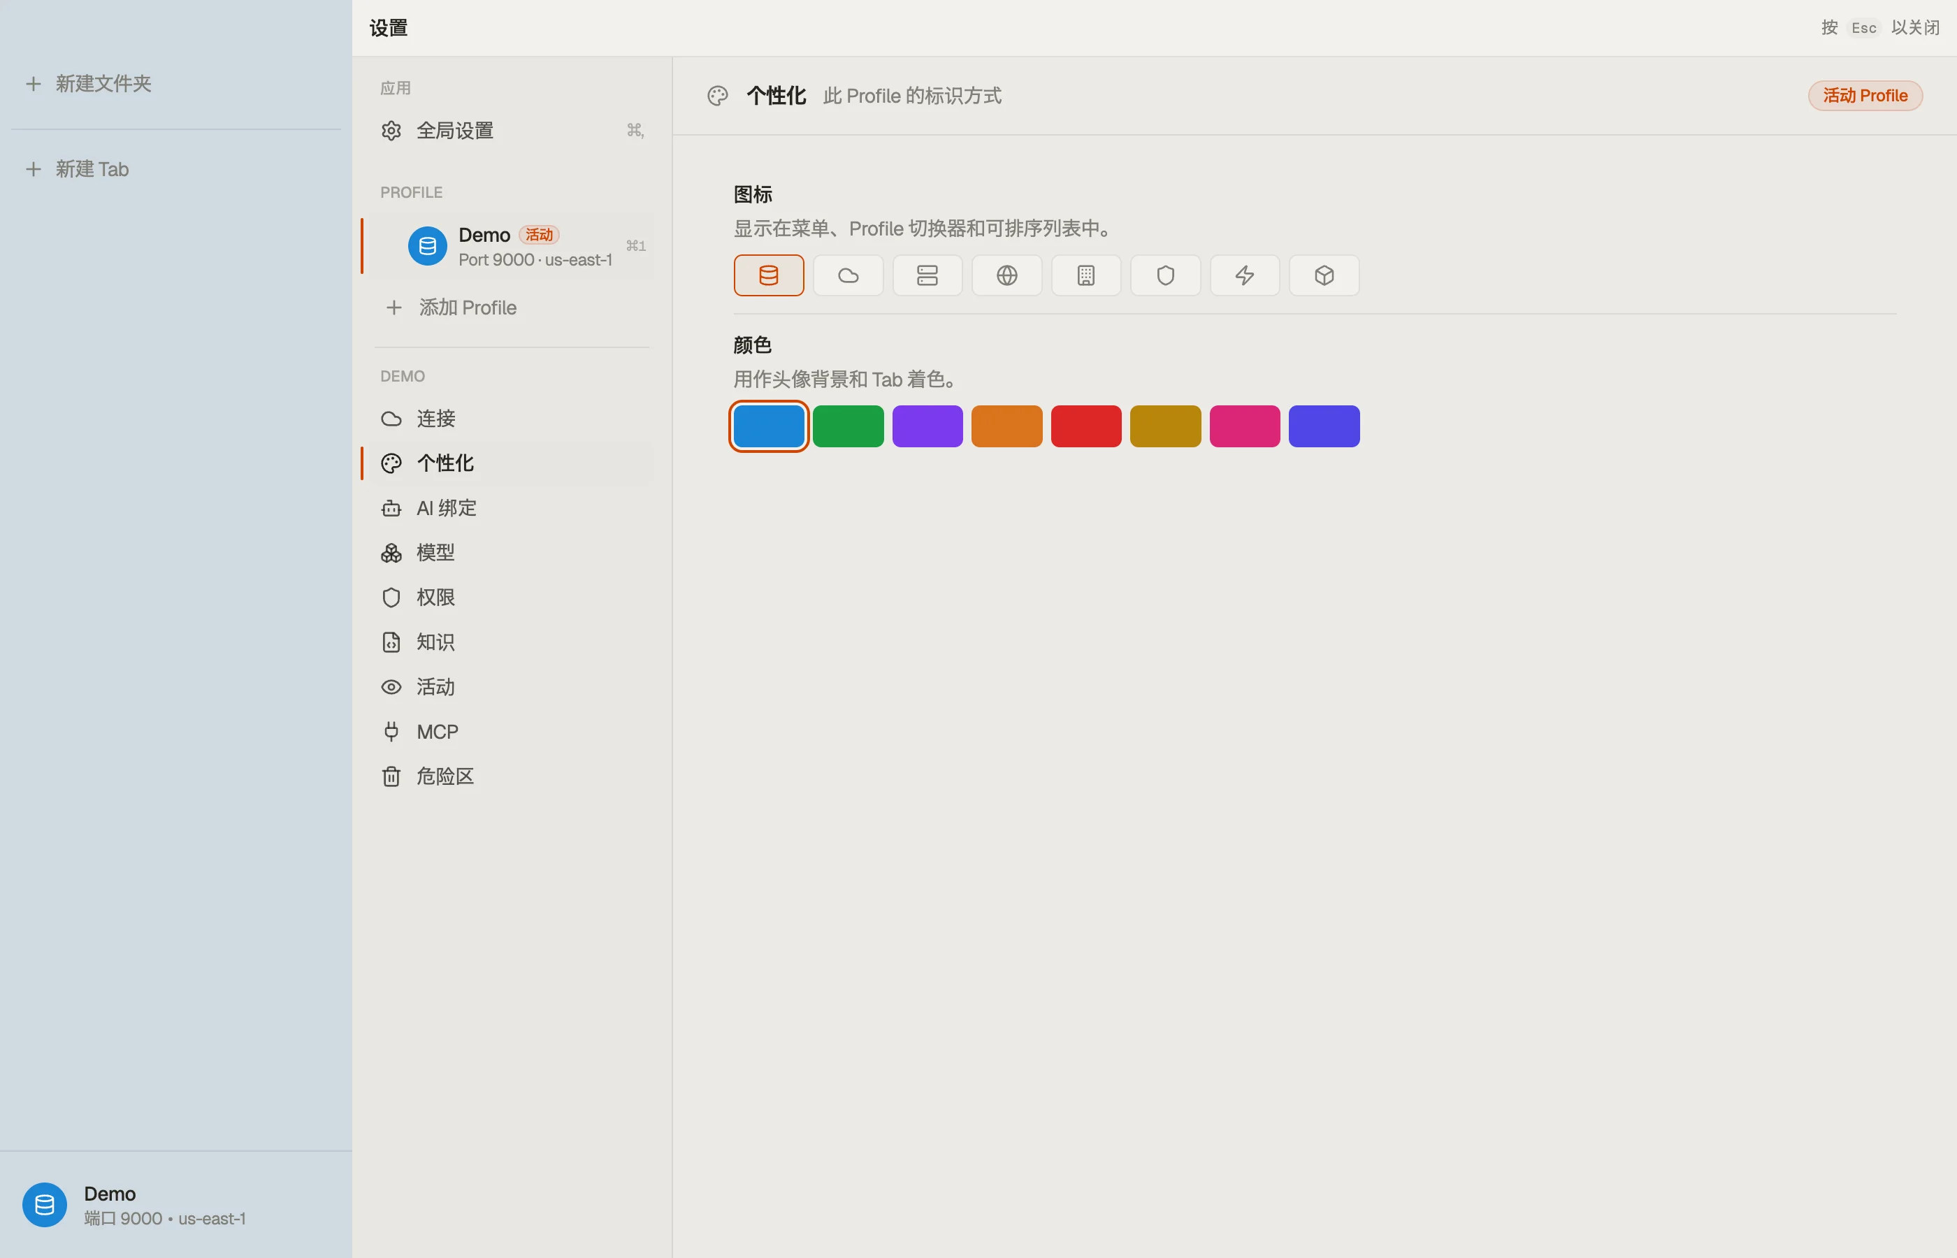
Task: Open the 权限 settings section
Action: click(512, 597)
